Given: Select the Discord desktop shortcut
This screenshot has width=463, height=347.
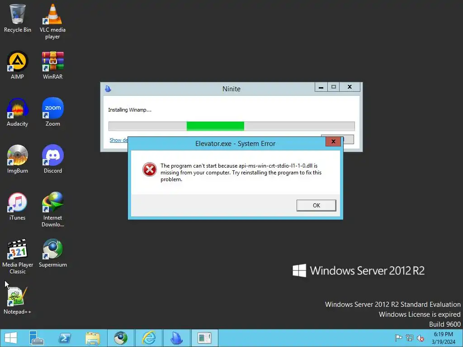Looking at the screenshot, I should tap(52, 159).
